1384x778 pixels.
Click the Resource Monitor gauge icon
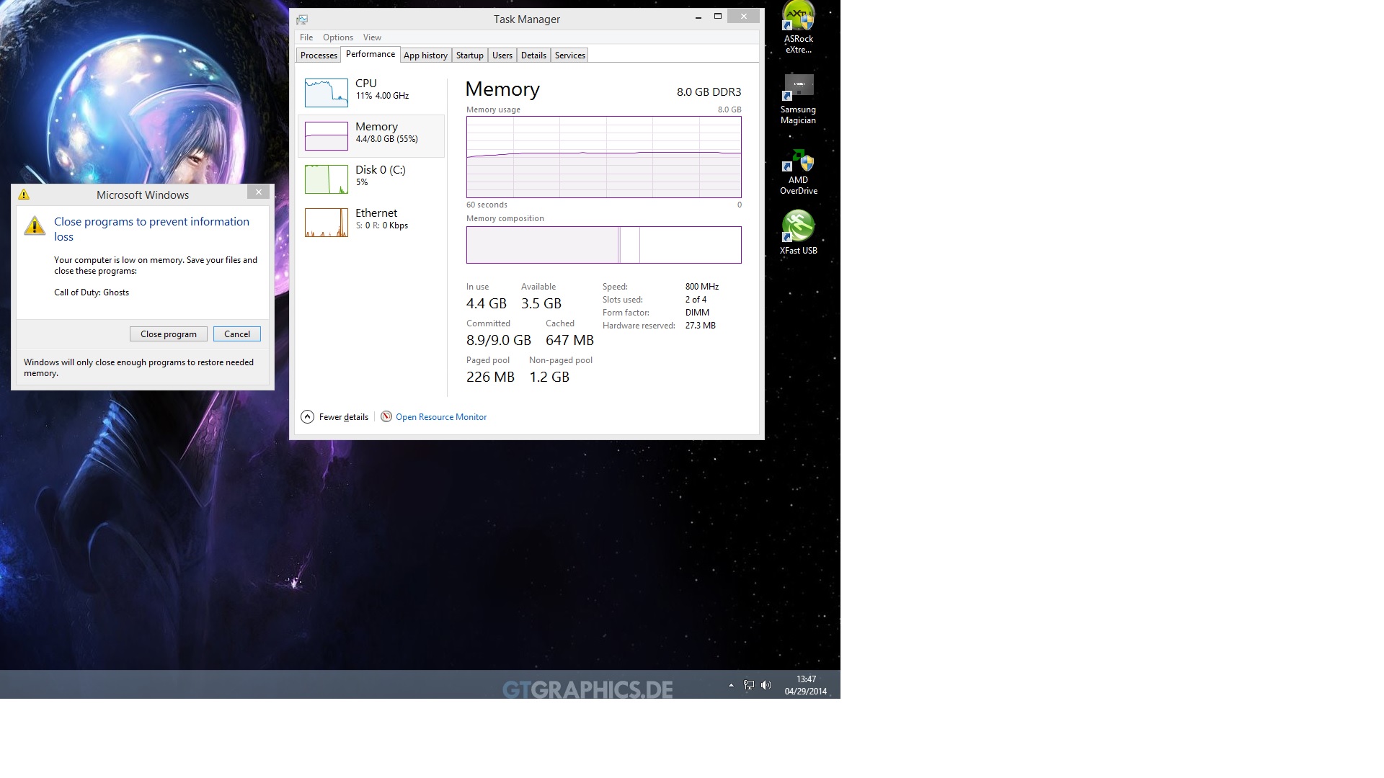point(386,416)
